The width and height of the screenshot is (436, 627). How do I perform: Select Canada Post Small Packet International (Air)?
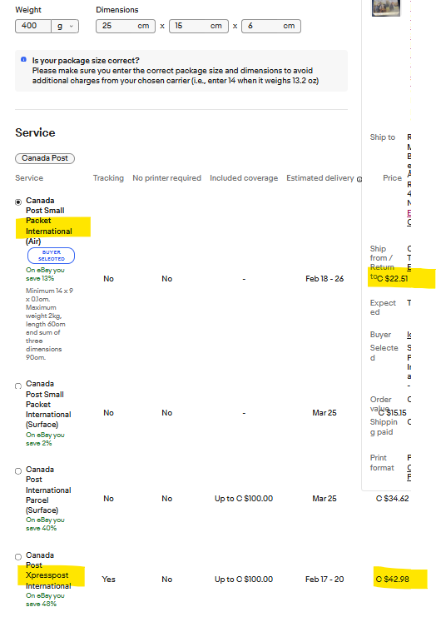18,202
